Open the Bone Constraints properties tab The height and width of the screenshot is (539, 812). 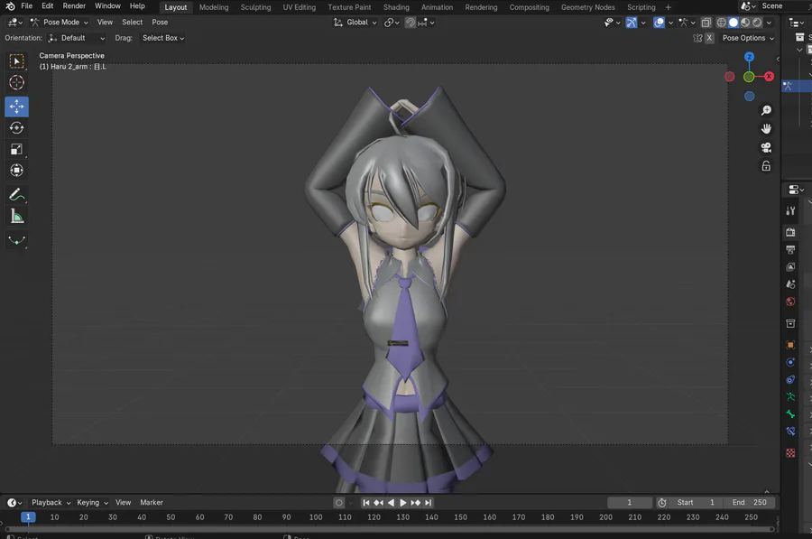[x=790, y=432]
